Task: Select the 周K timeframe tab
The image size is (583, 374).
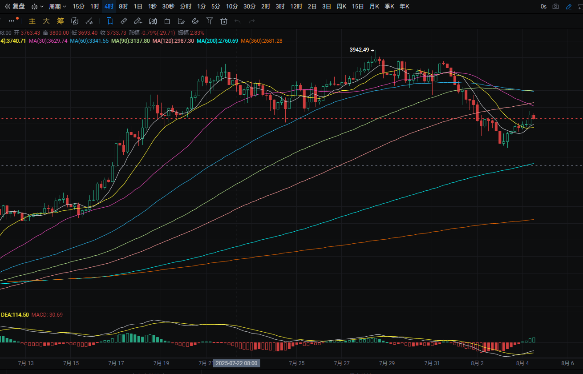Action: [x=342, y=7]
